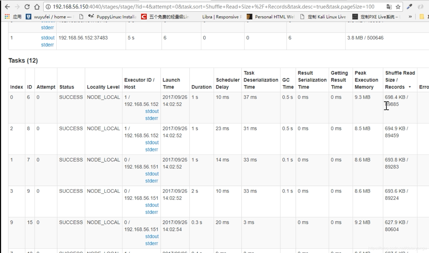Viewport: 429px width, 253px height.
Task: Click the eyedropper extension icon
Action: (410, 7)
